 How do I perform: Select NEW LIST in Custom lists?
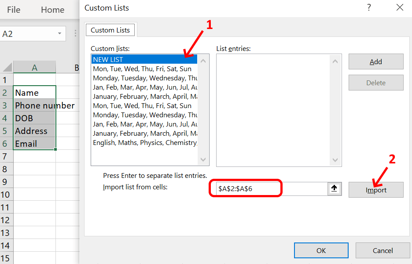(143, 59)
